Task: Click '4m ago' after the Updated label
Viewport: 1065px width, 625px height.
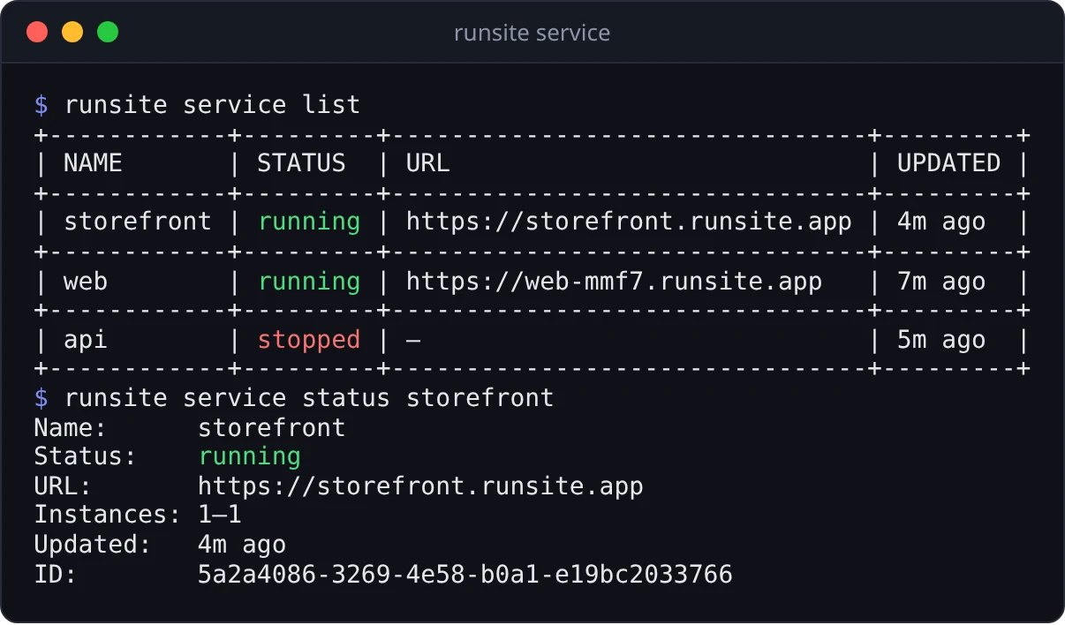Action: [x=242, y=545]
